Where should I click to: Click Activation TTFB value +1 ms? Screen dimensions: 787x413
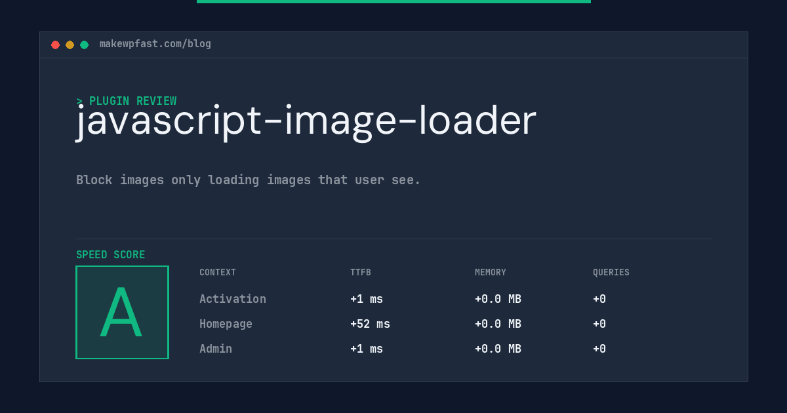367,299
